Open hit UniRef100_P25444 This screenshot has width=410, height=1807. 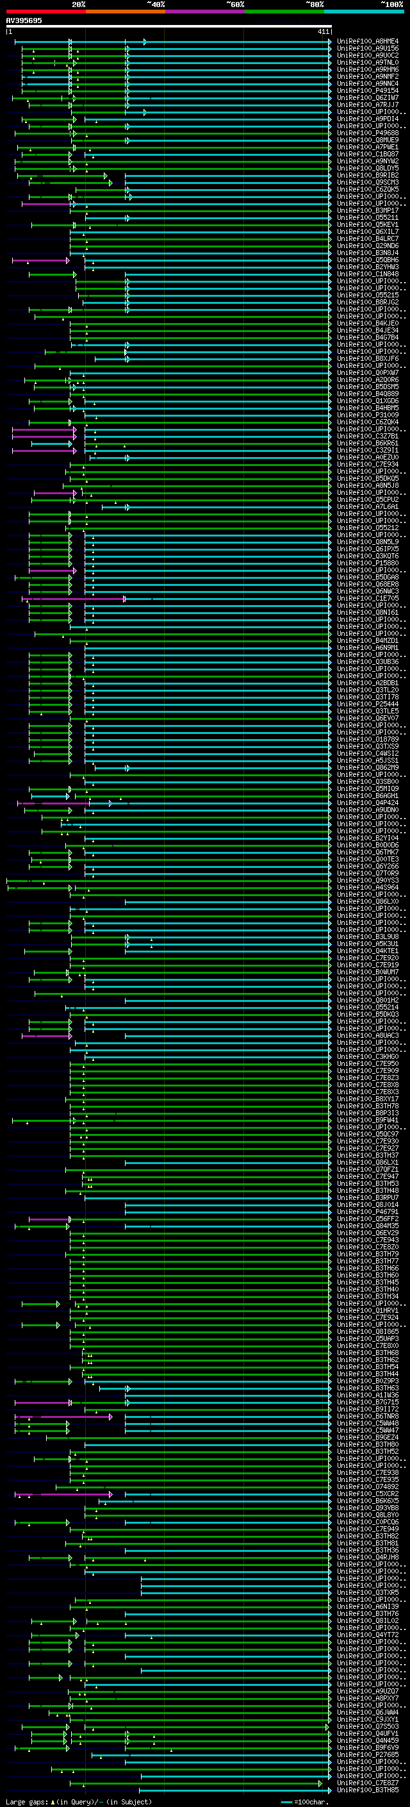pyautogui.click(x=368, y=704)
